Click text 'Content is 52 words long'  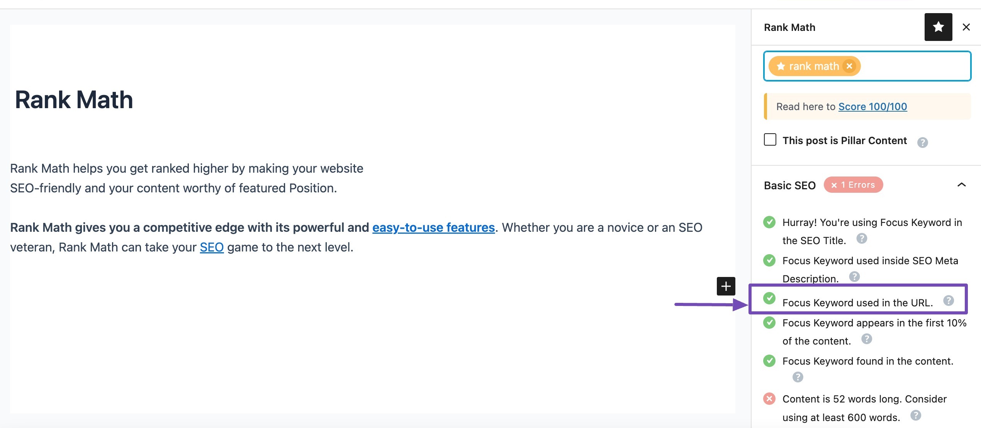pos(842,399)
